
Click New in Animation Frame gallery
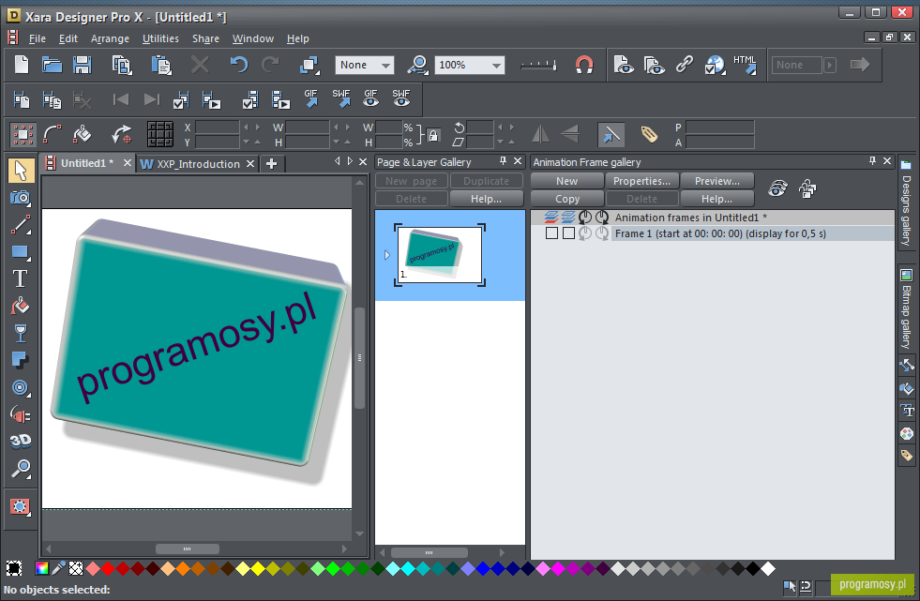[x=566, y=181]
